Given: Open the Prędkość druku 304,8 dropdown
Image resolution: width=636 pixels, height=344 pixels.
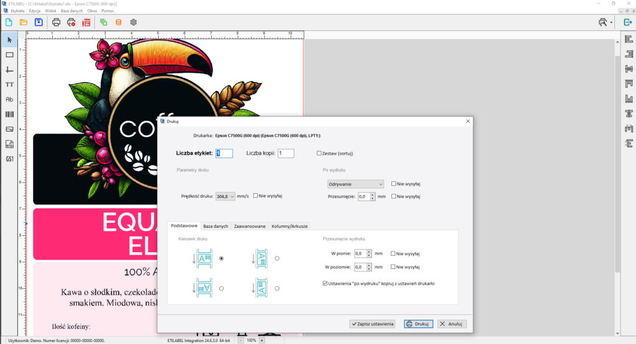Looking at the screenshot, I should [225, 196].
